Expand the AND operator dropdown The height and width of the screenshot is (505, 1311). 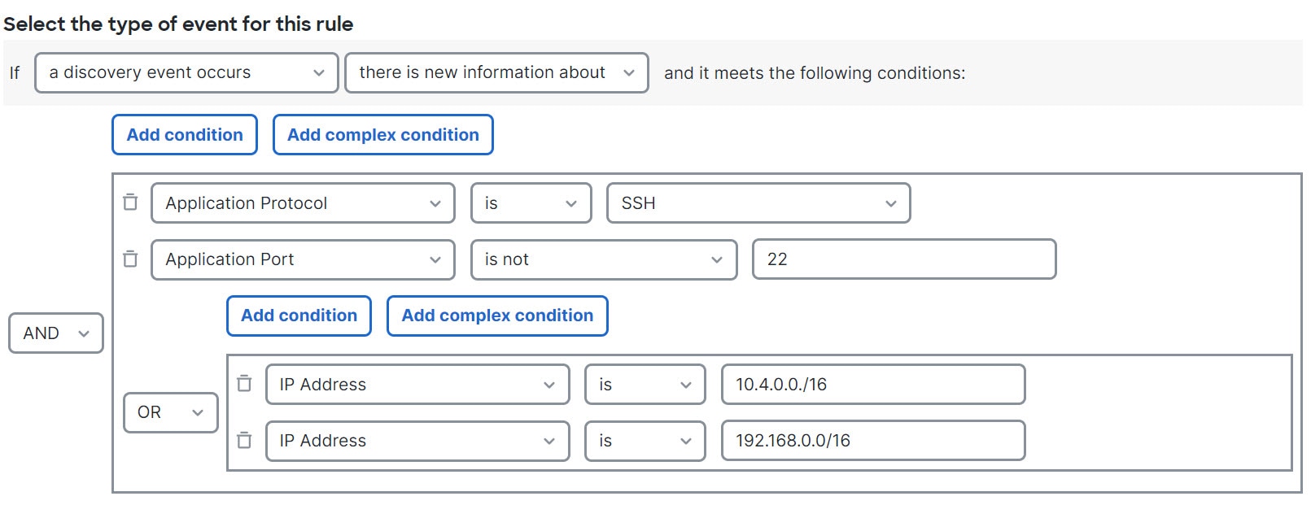(x=56, y=333)
